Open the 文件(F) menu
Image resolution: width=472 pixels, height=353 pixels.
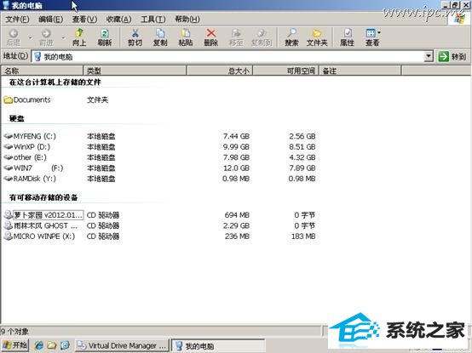click(x=17, y=20)
